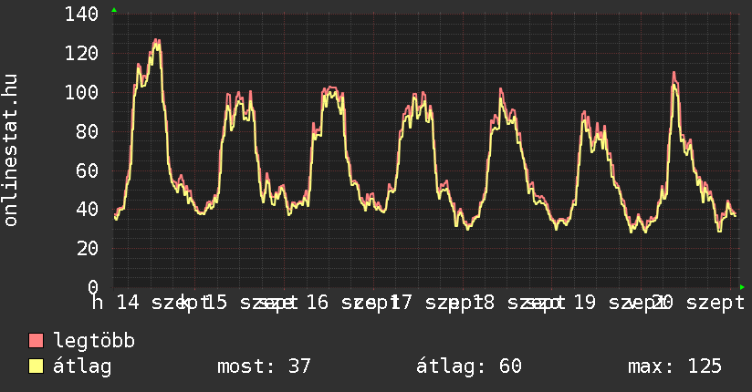The width and height of the screenshot is (752, 392).
Task: Click the 100 y-axis label
Action: [82, 92]
